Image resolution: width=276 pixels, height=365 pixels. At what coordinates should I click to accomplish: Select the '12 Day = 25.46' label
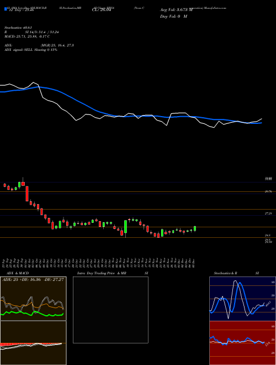click(21, 10)
